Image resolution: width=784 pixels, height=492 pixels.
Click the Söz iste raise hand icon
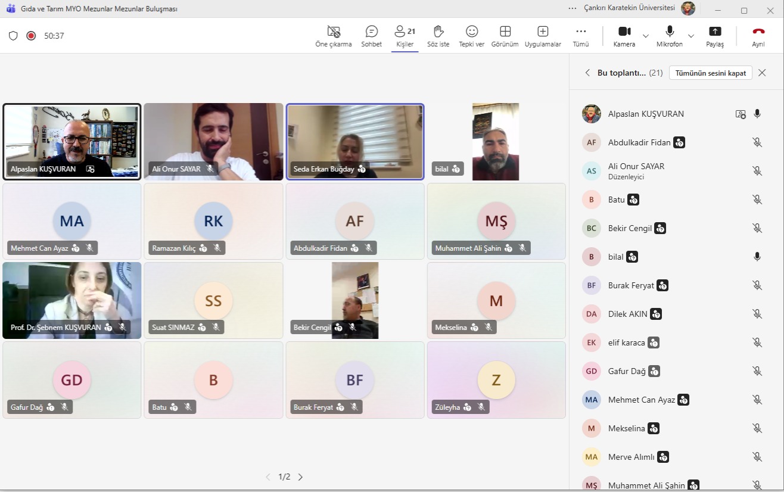(438, 36)
